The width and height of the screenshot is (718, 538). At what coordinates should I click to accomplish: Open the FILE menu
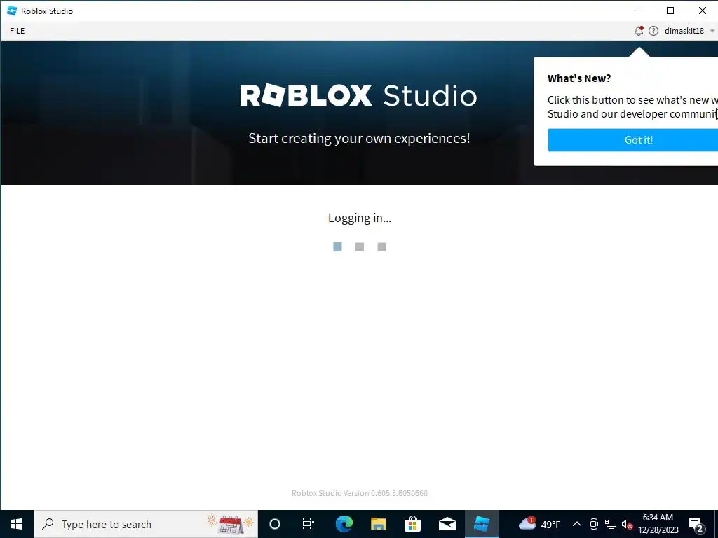point(17,31)
